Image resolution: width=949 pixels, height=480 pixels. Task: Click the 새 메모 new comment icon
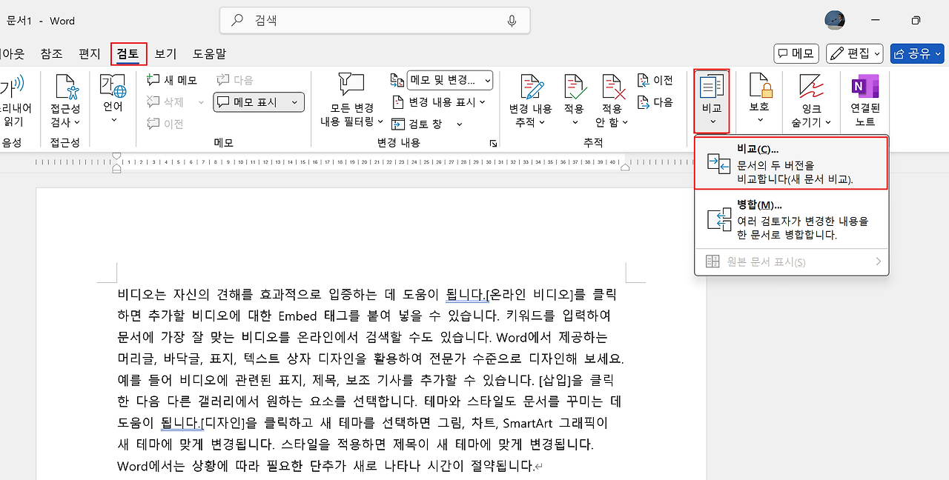[x=153, y=80]
